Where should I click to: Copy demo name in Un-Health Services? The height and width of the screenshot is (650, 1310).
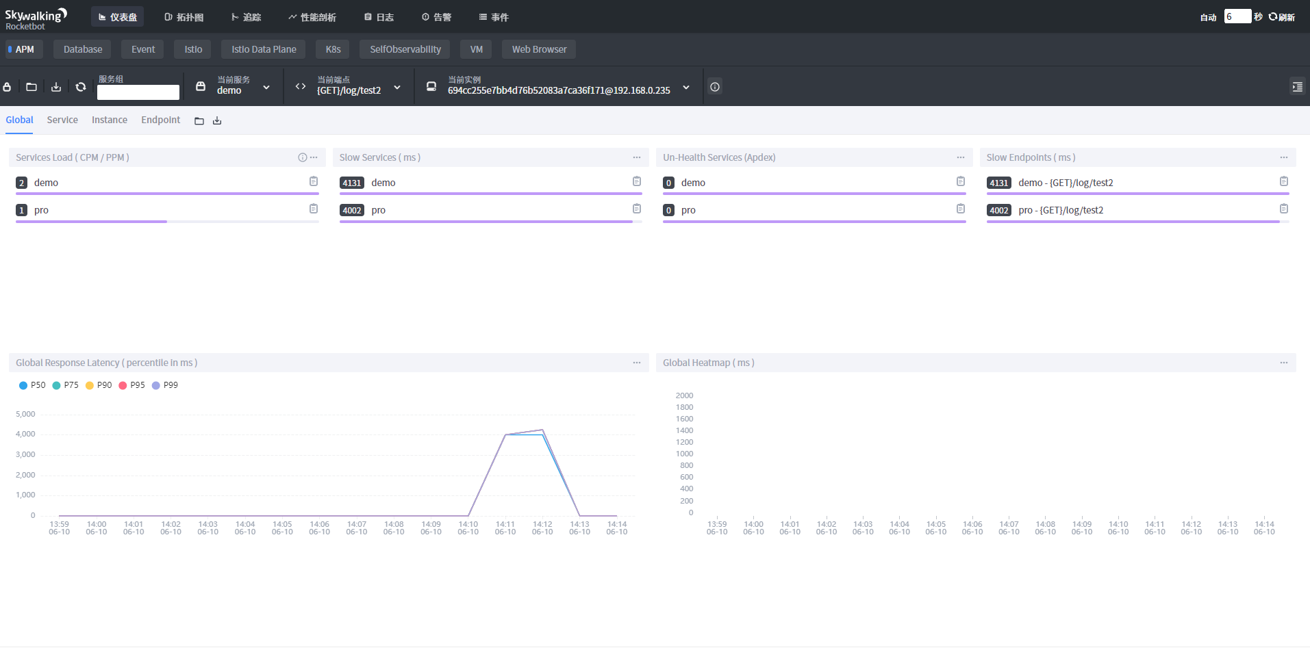click(x=961, y=181)
